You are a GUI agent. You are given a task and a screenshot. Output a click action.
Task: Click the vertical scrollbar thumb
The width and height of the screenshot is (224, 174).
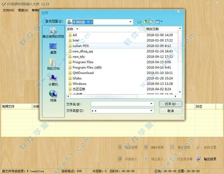click(180, 46)
